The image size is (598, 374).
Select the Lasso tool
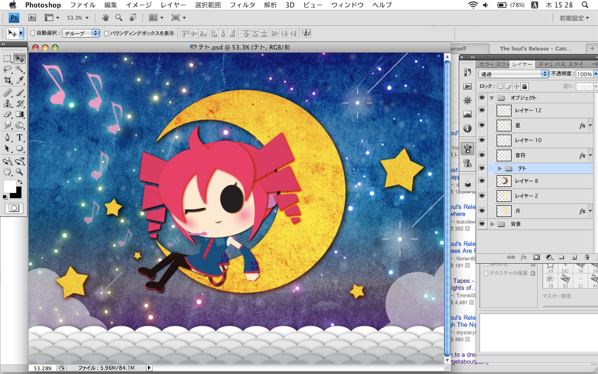click(x=7, y=70)
